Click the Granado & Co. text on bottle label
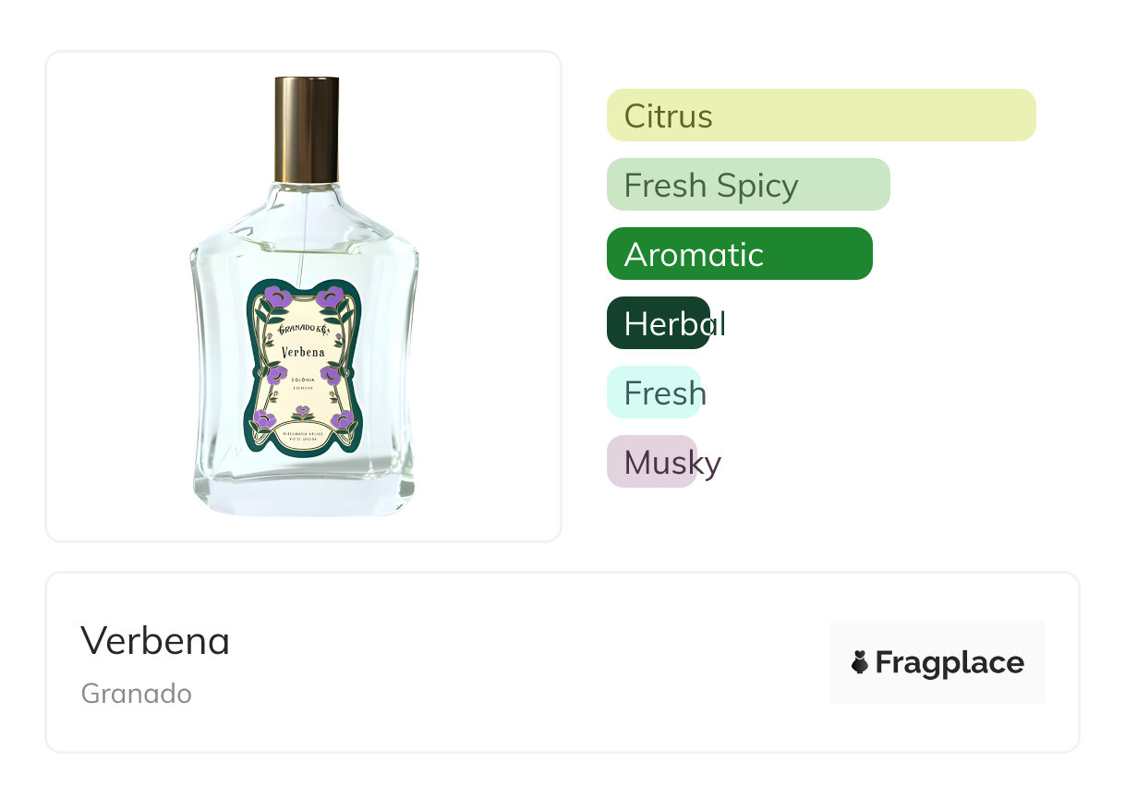 click(x=304, y=330)
